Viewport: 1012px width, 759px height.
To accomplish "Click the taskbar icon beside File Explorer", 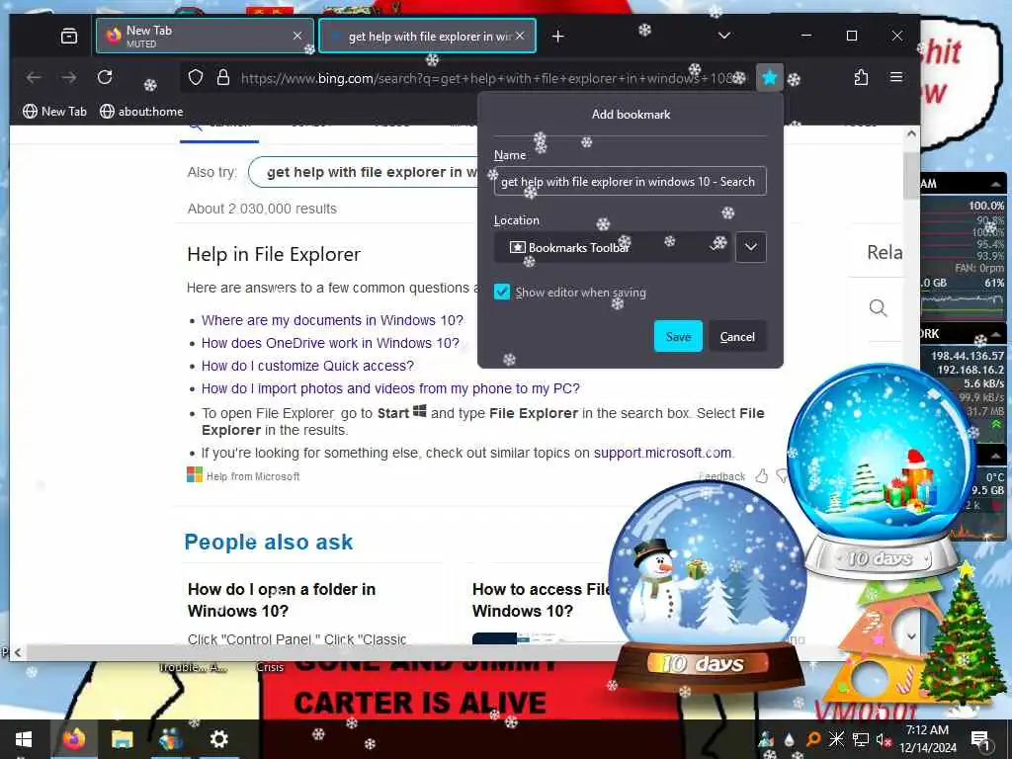I will point(170,739).
